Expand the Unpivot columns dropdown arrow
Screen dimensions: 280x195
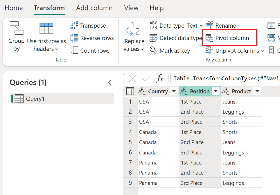click(262, 51)
